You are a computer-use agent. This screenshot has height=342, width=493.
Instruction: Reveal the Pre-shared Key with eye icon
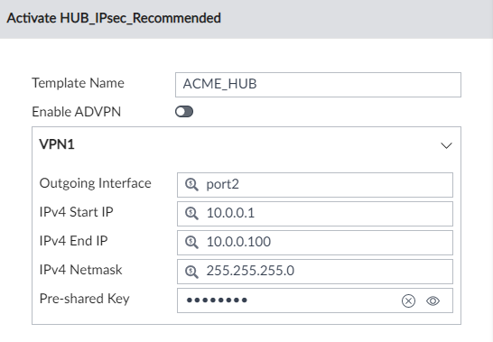[x=433, y=300]
